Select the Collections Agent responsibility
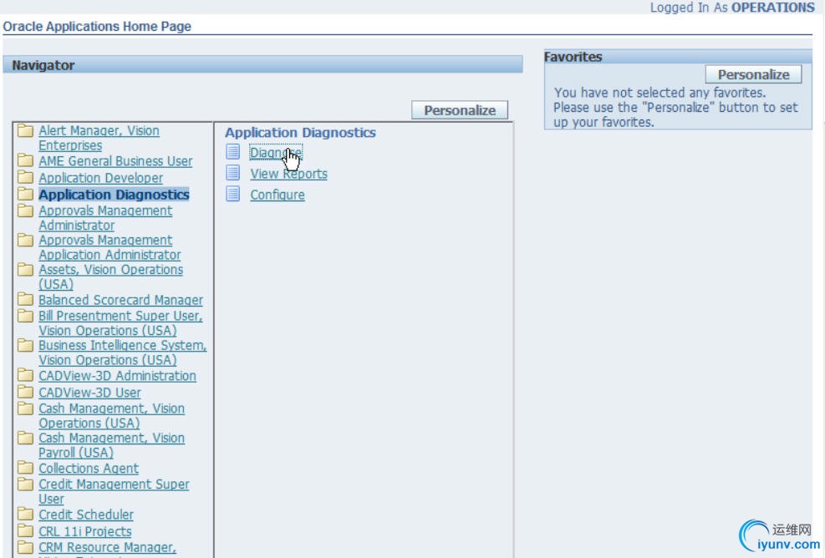 pos(89,468)
